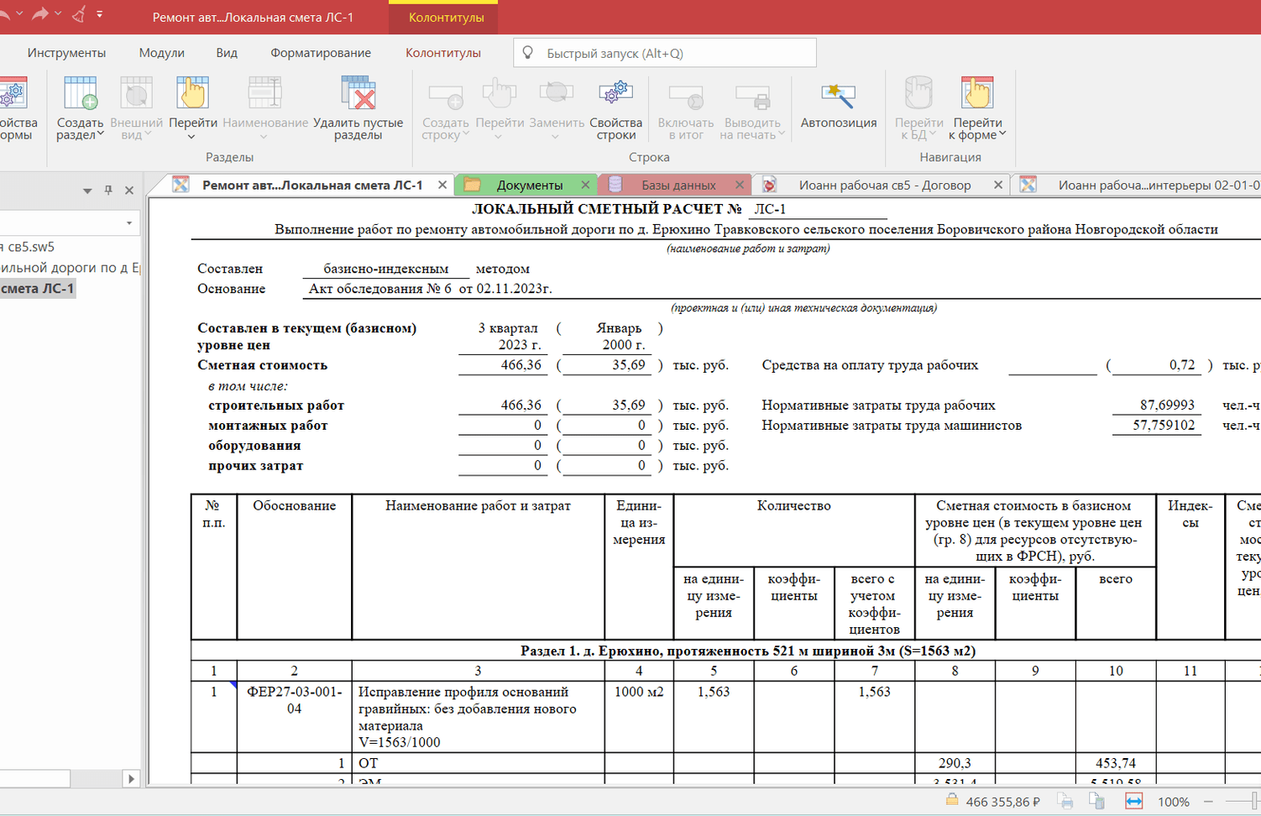
Task: Open Колонтитулы ribbon tab below title bar
Action: pos(443,53)
